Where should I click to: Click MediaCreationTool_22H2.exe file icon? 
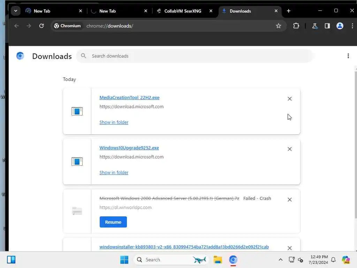(77, 111)
